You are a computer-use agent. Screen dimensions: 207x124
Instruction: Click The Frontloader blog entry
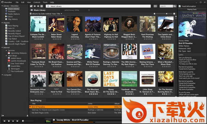pyautogui.click(x=17, y=71)
